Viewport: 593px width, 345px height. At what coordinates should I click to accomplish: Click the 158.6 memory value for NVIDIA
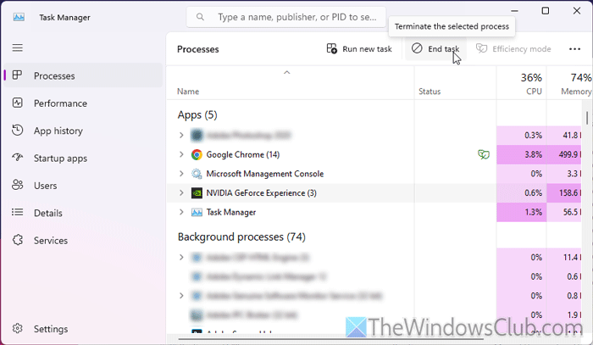point(569,193)
